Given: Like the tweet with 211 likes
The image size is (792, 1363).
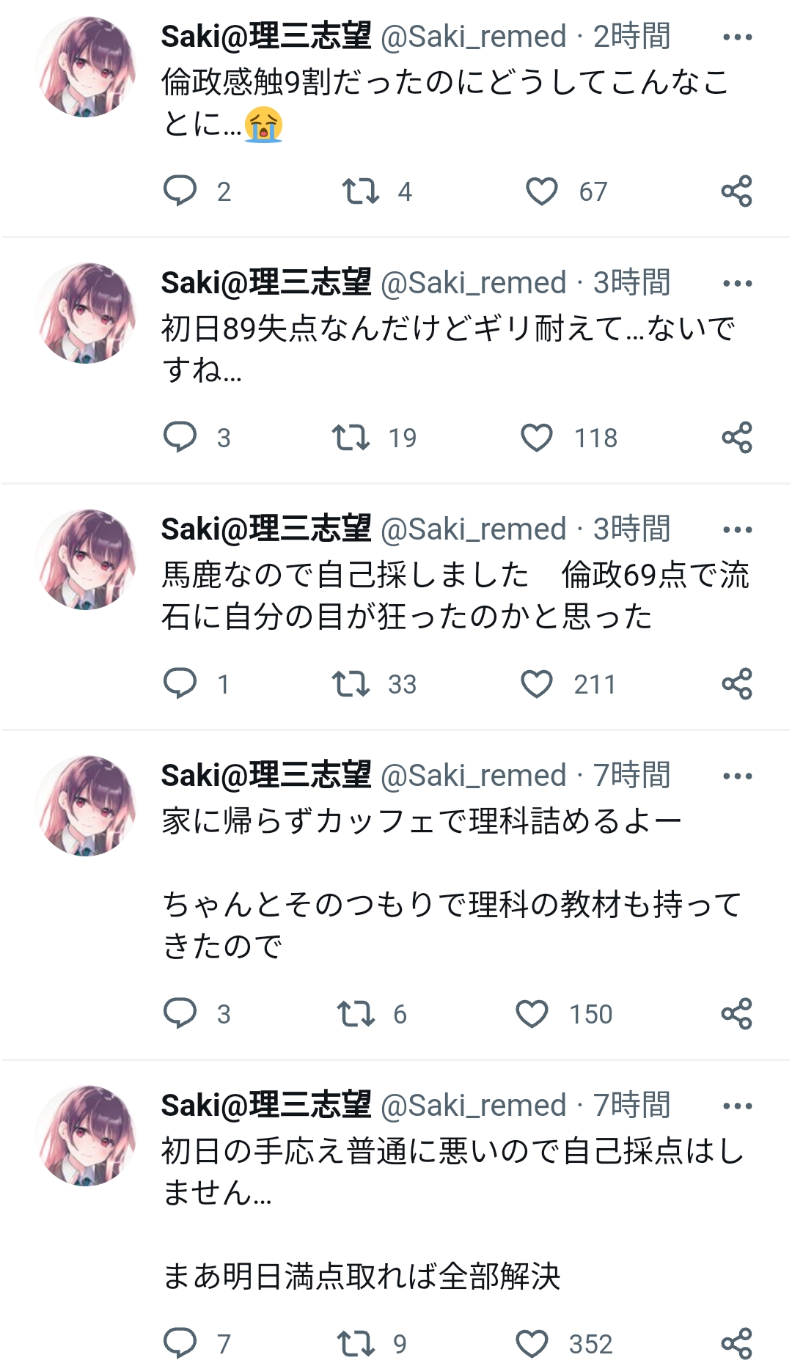Looking at the screenshot, I should [537, 683].
